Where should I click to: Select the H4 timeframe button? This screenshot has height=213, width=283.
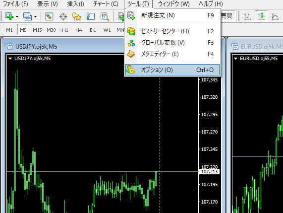79,30
